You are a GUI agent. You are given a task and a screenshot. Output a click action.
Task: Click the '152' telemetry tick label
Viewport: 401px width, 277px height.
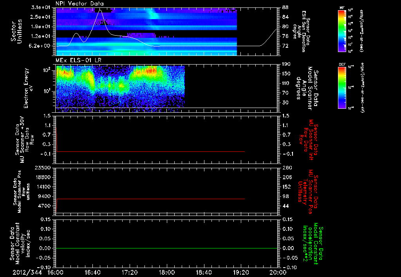[x=287, y=187]
